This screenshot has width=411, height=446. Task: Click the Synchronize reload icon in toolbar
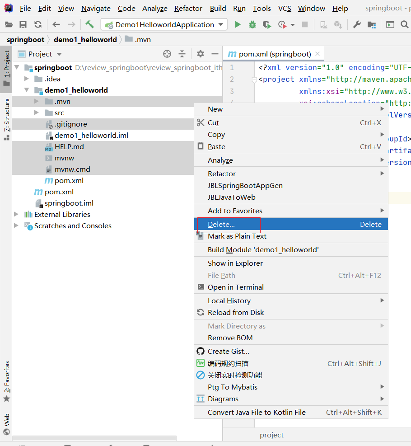click(x=38, y=24)
